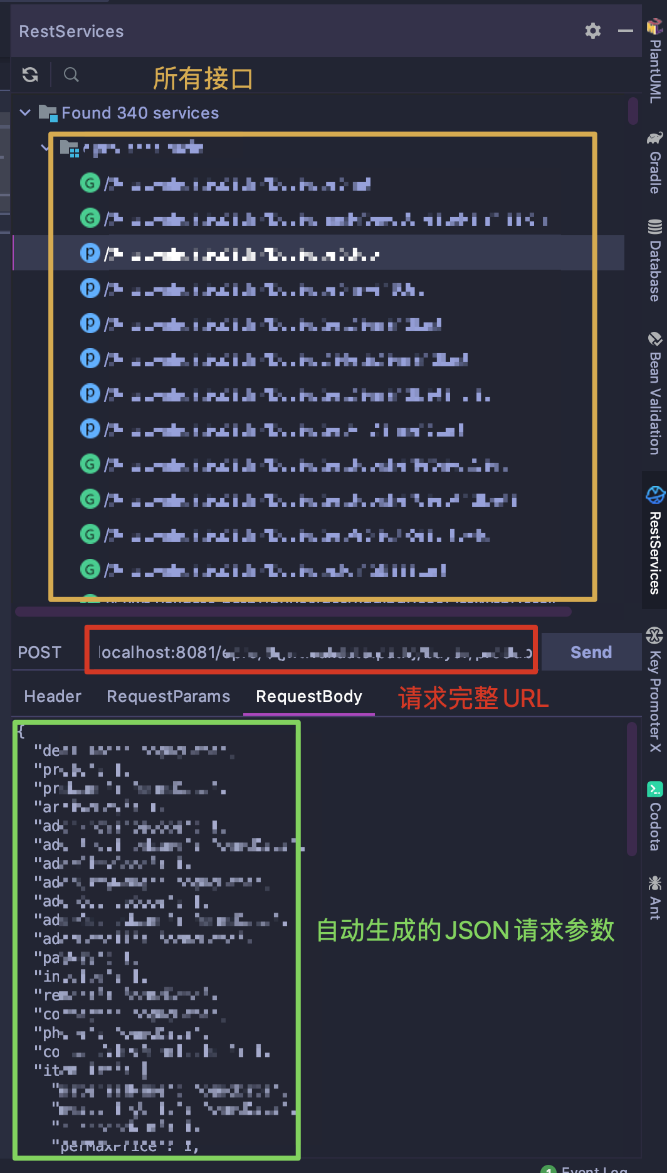Refresh the services list

point(30,75)
